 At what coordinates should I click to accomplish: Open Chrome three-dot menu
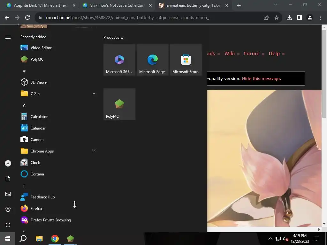320,18
